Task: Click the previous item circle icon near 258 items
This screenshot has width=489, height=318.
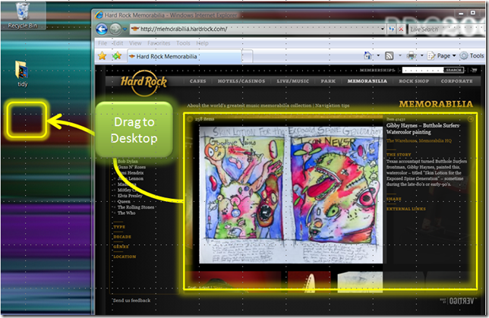Action: click(190, 119)
